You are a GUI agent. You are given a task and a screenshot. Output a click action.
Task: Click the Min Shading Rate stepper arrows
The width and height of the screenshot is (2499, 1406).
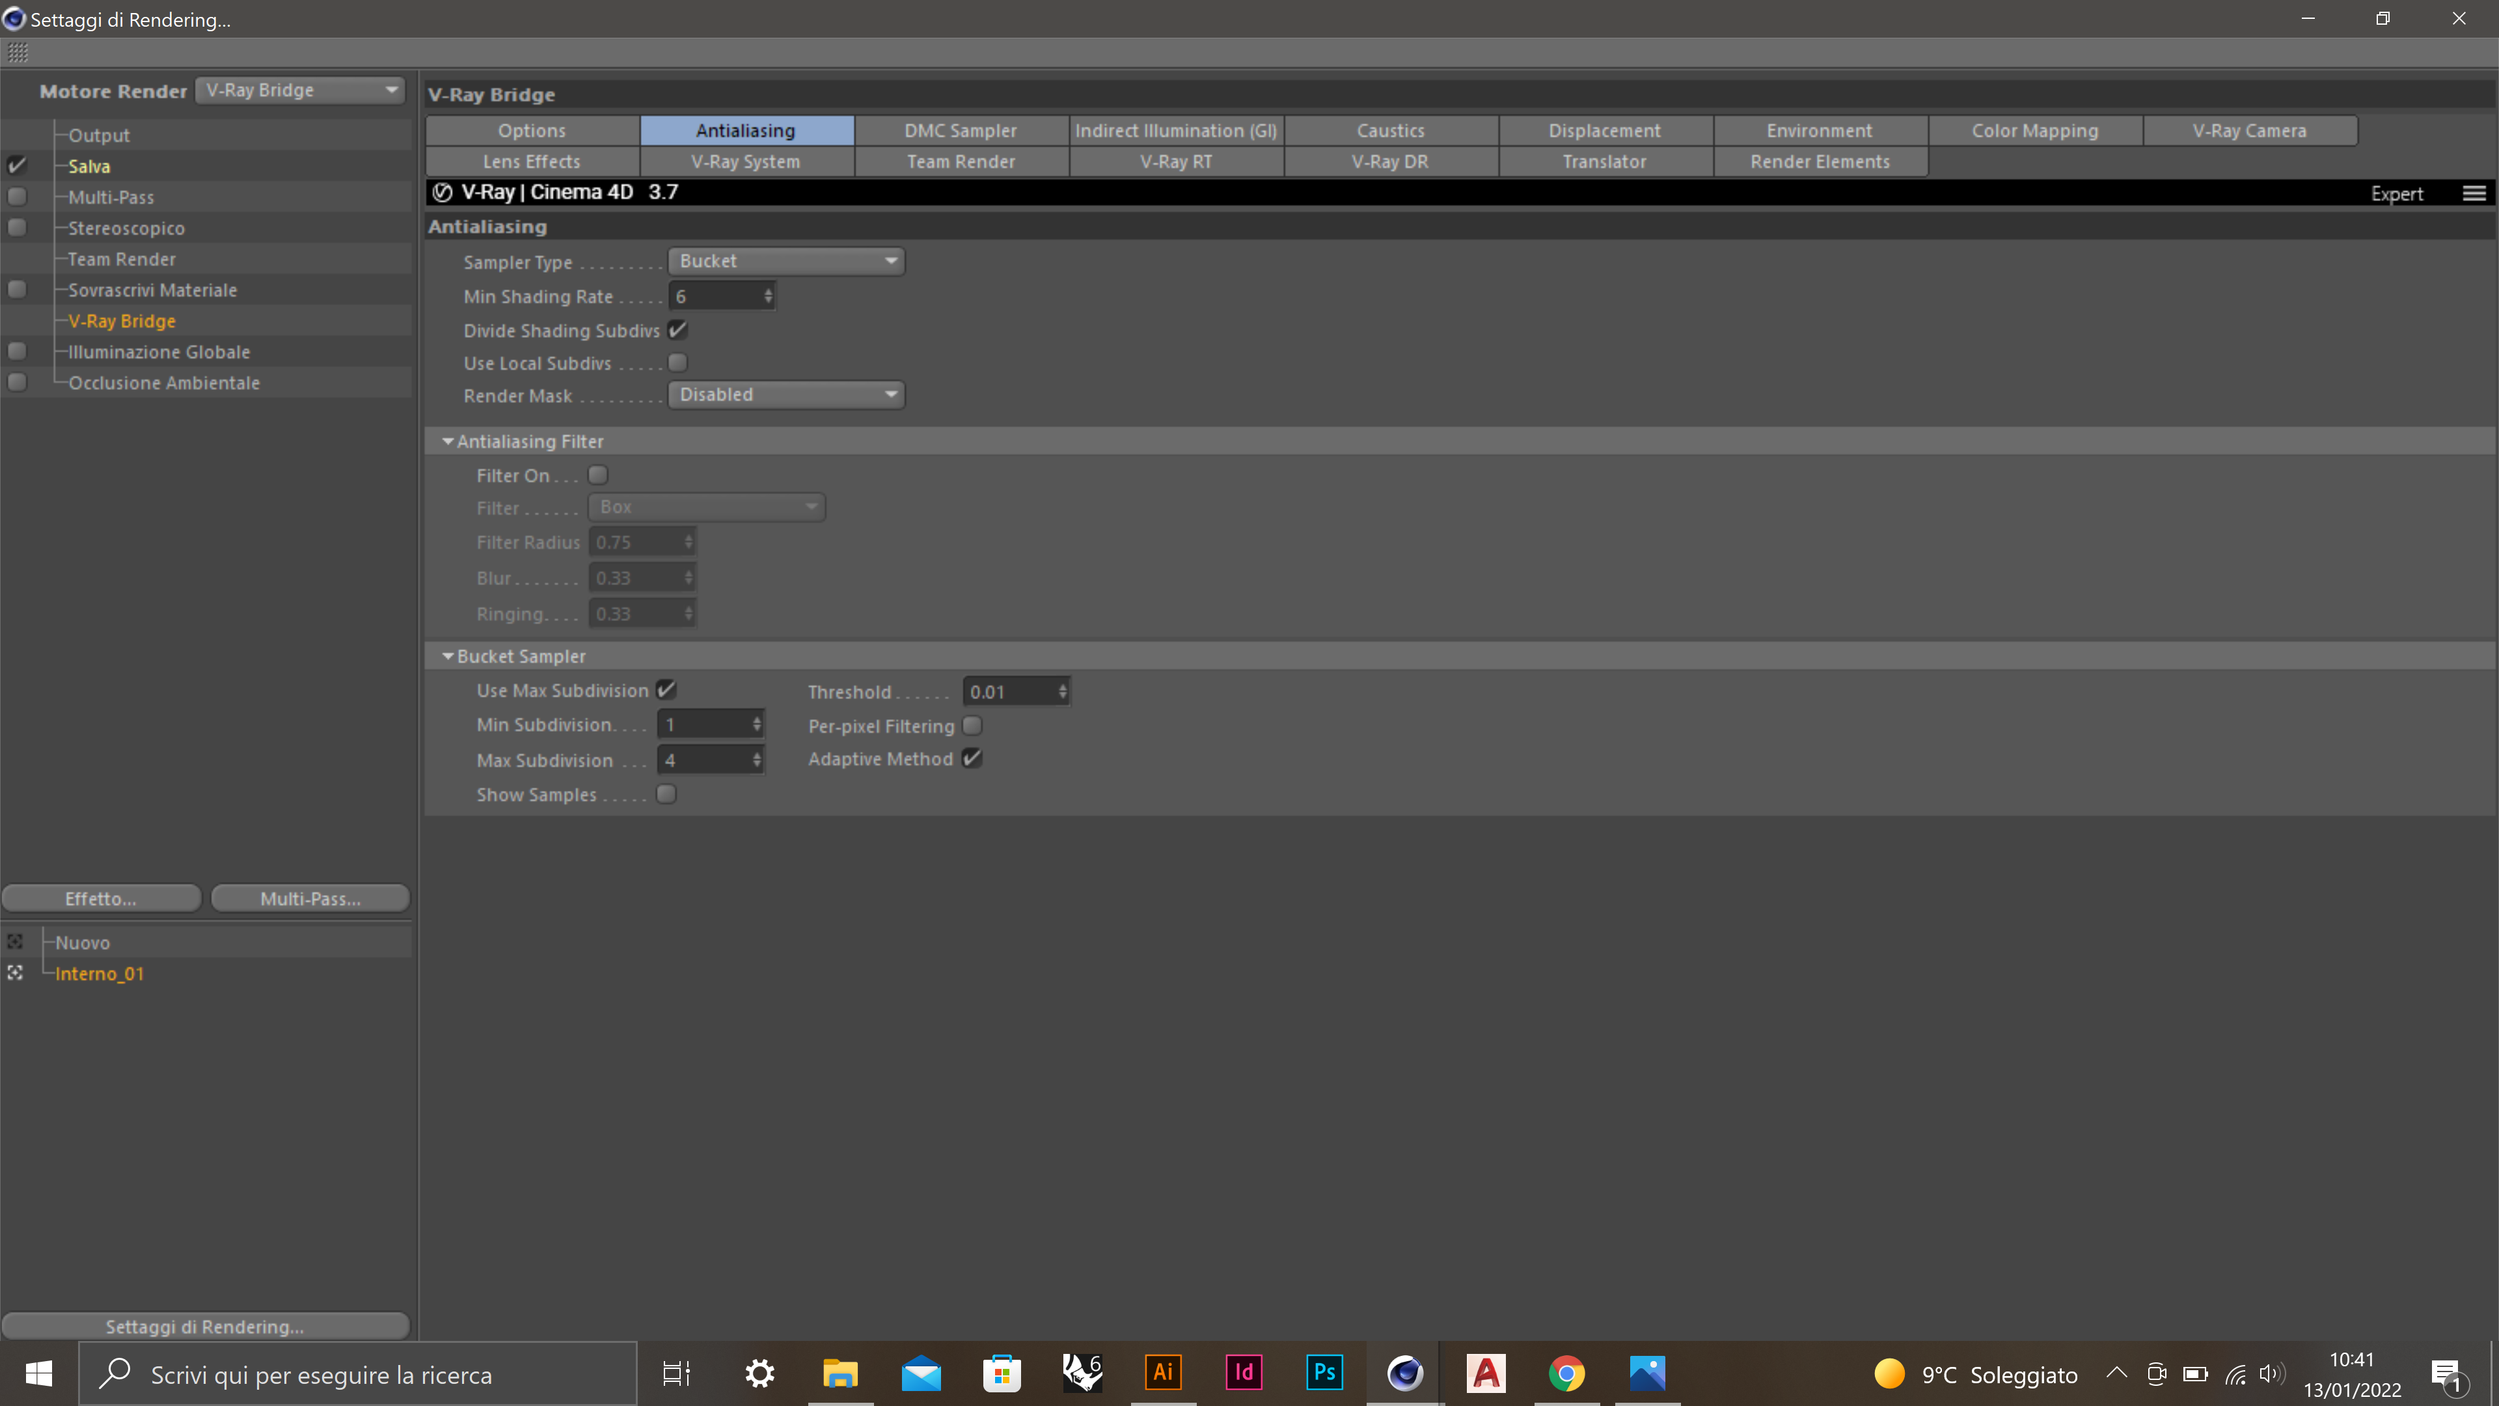(x=769, y=296)
